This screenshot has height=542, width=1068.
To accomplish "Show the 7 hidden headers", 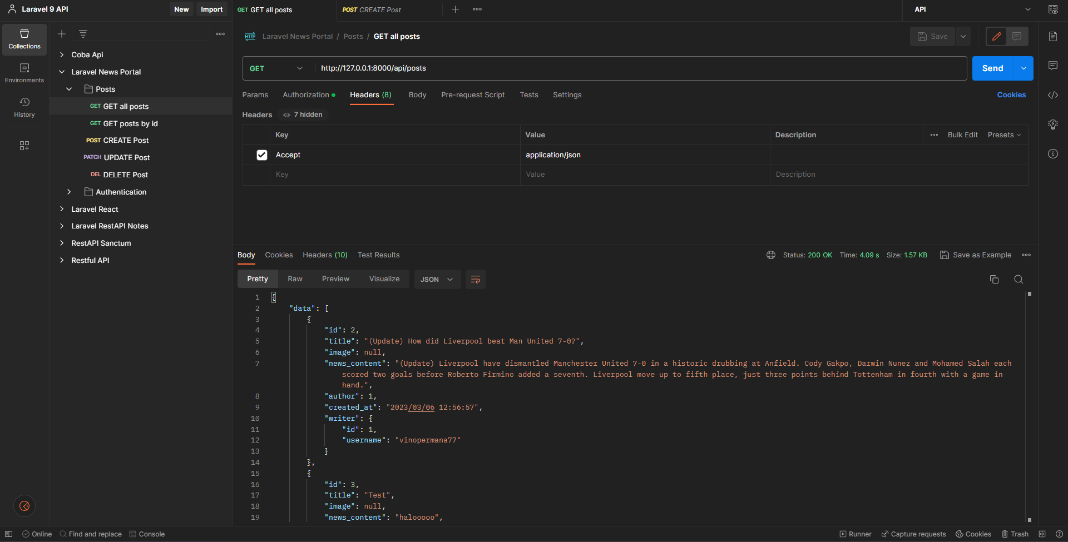I will [x=303, y=115].
